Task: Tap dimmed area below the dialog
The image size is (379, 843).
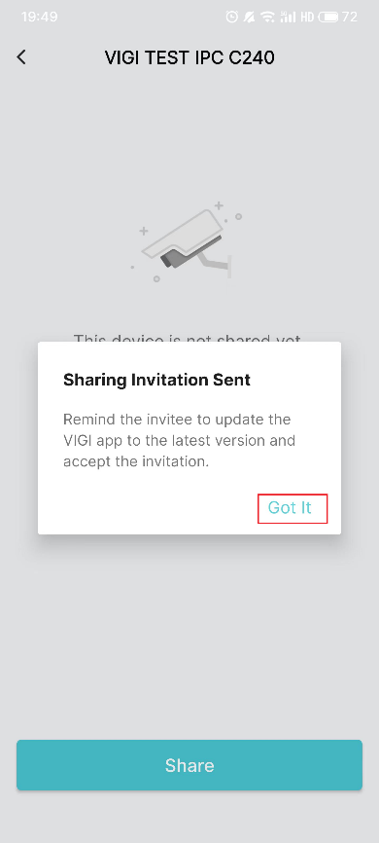Action: coord(189,635)
